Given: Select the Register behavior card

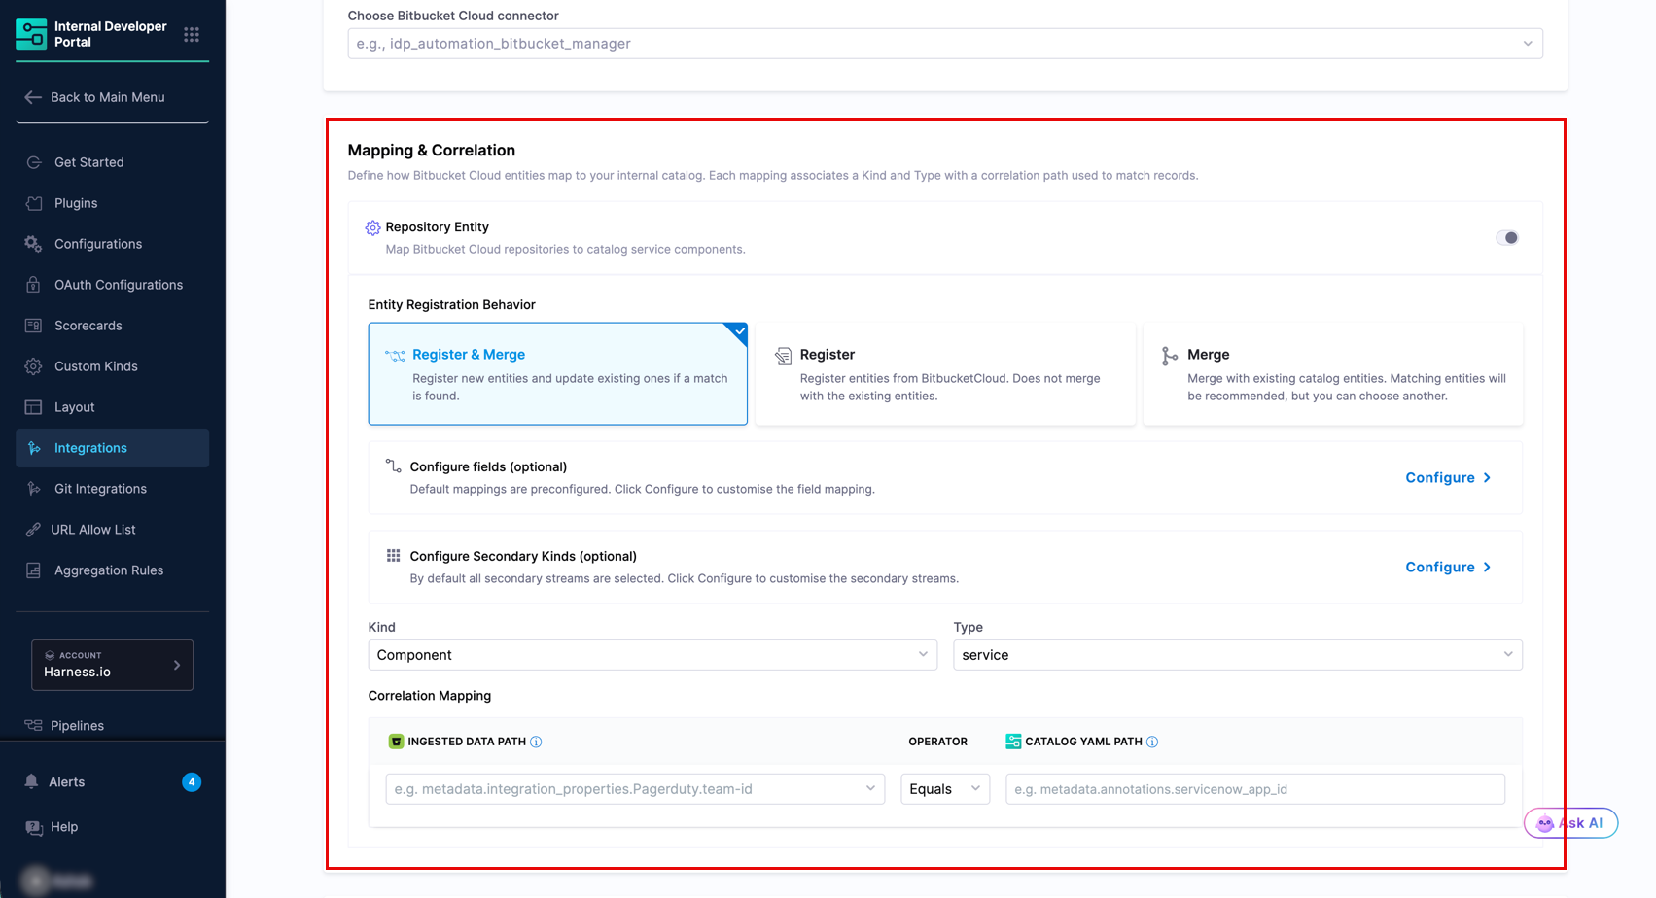Looking at the screenshot, I should pyautogui.click(x=945, y=374).
